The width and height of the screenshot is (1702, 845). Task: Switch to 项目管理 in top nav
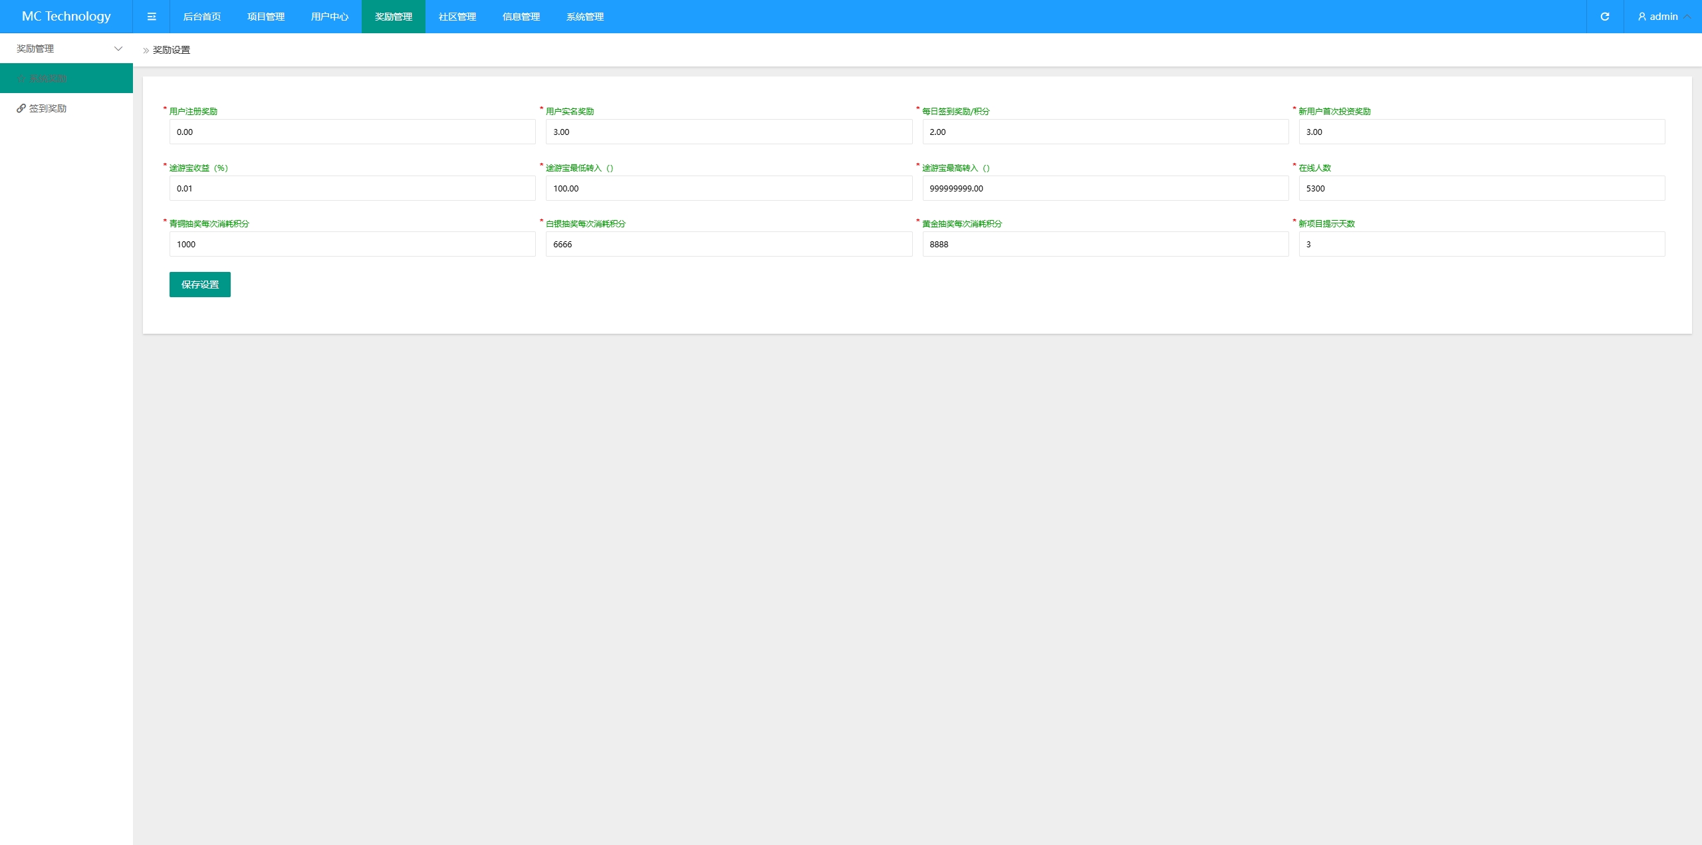266,17
